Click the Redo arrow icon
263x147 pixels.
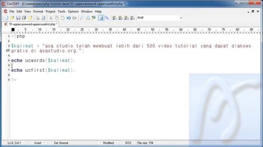coord(74,18)
